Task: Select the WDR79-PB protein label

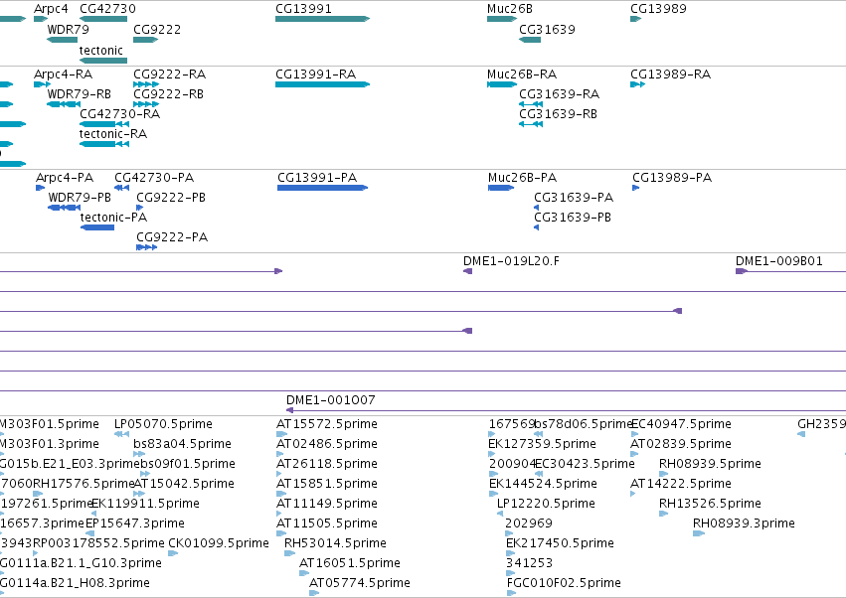Action: (x=80, y=198)
